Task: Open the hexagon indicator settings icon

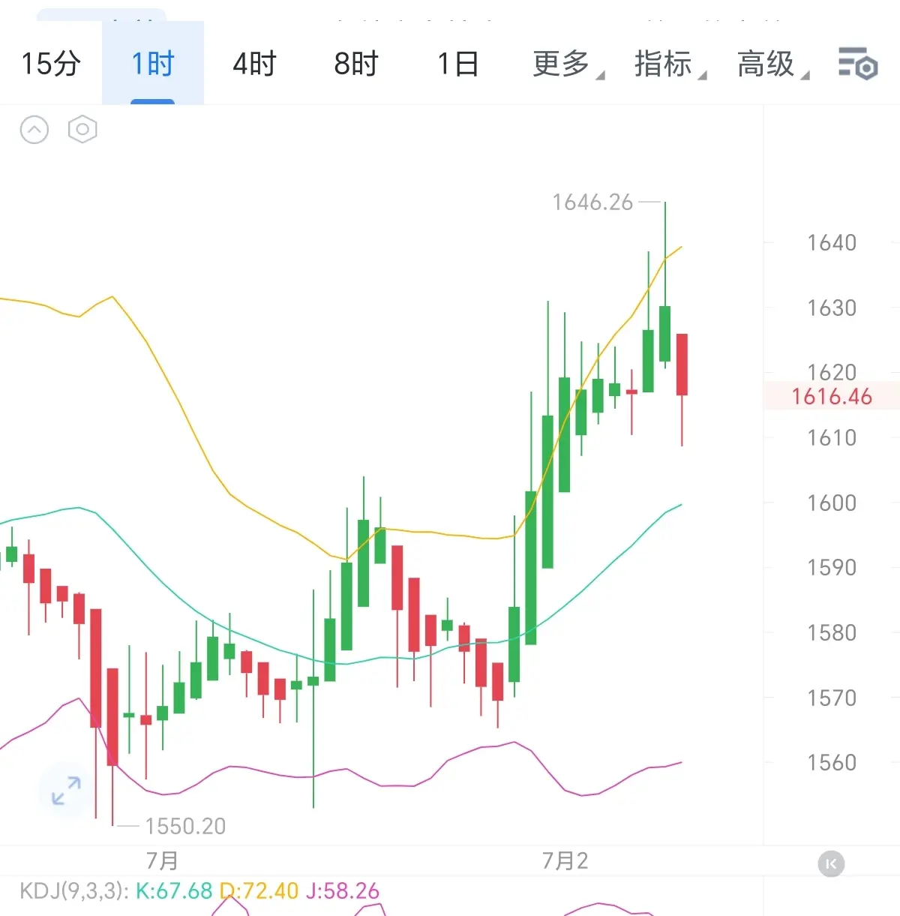Action: tap(82, 130)
